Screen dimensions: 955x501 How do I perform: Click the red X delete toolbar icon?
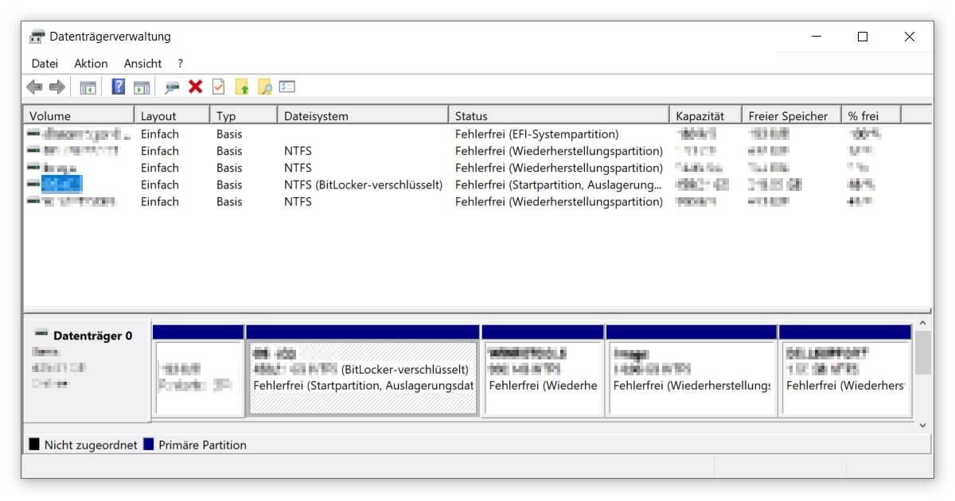(196, 87)
